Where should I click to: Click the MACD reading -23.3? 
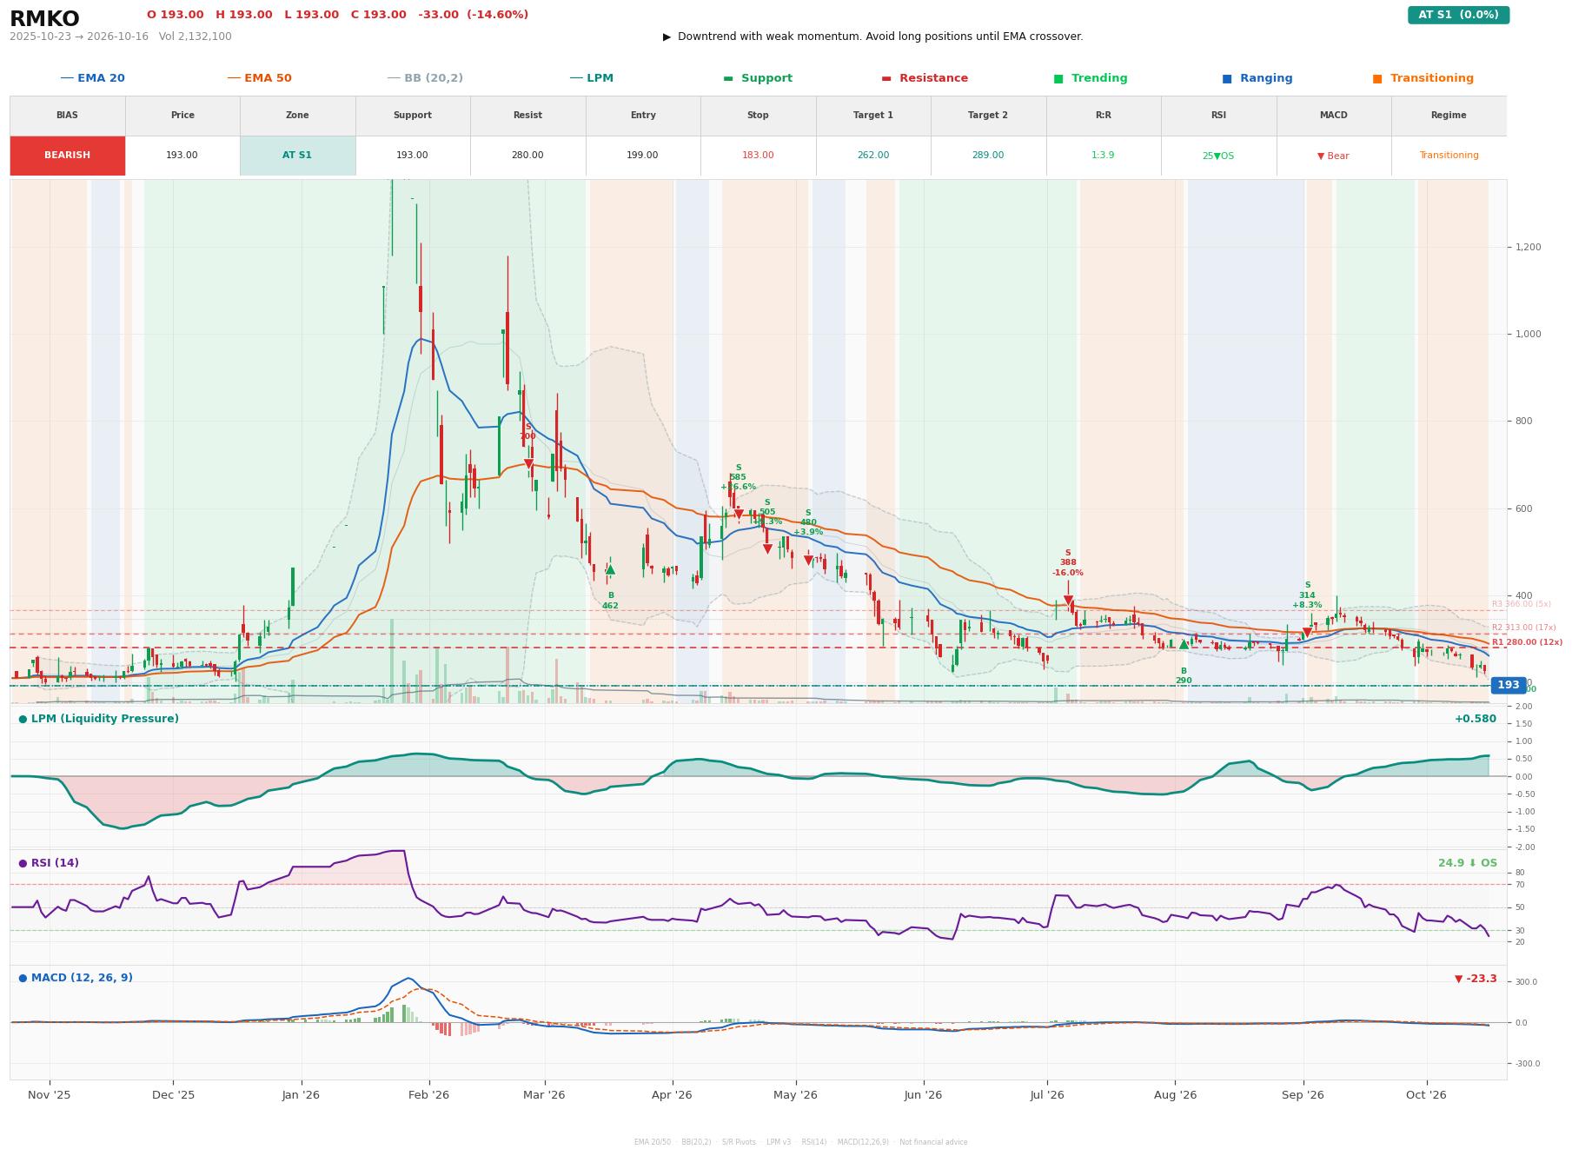(x=1476, y=979)
